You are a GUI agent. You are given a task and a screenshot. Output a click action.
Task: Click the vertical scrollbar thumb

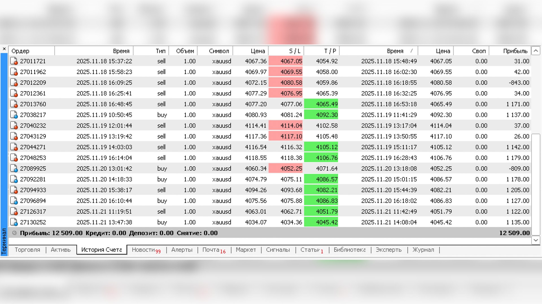pyautogui.click(x=536, y=184)
